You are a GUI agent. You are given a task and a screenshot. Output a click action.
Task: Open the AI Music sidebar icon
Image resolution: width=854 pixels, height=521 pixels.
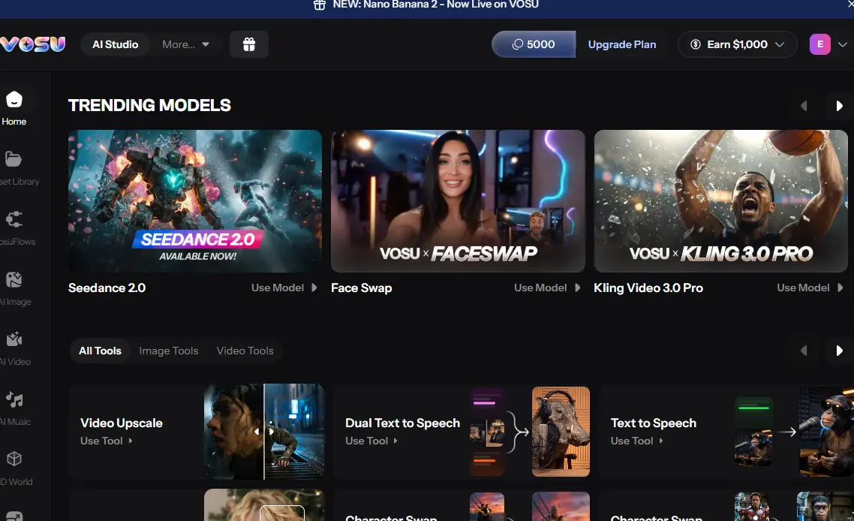[x=14, y=399]
